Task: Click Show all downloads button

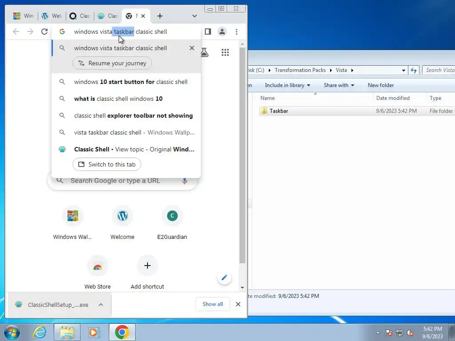Action: pos(213,304)
